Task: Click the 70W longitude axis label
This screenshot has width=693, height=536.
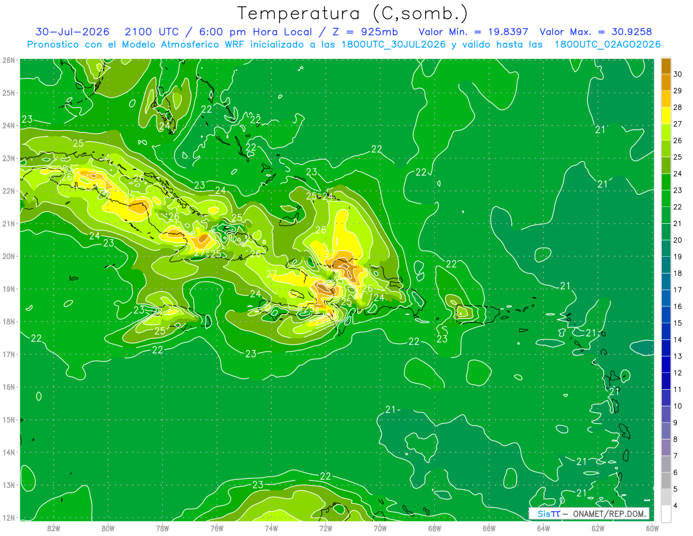Action: (380, 528)
